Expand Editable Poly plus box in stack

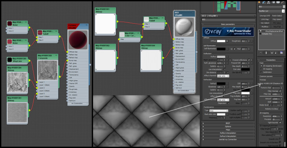tap(260, 34)
